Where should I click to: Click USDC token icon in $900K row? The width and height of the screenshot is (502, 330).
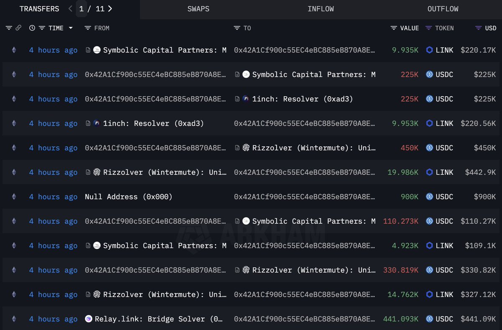[x=429, y=197]
